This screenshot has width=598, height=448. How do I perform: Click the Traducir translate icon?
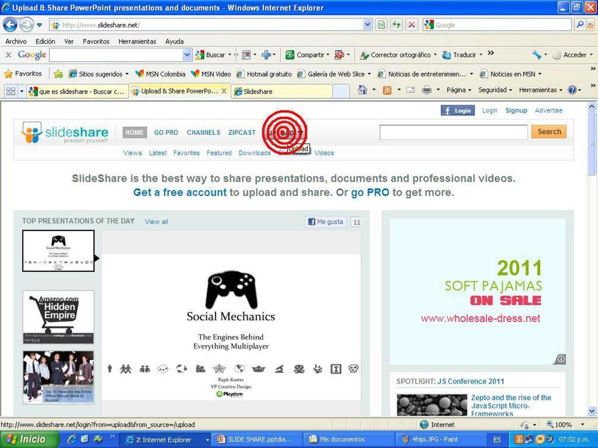click(x=446, y=55)
